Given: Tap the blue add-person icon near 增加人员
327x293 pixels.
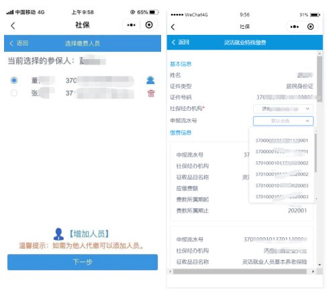Looking at the screenshot, I should click(x=58, y=234).
